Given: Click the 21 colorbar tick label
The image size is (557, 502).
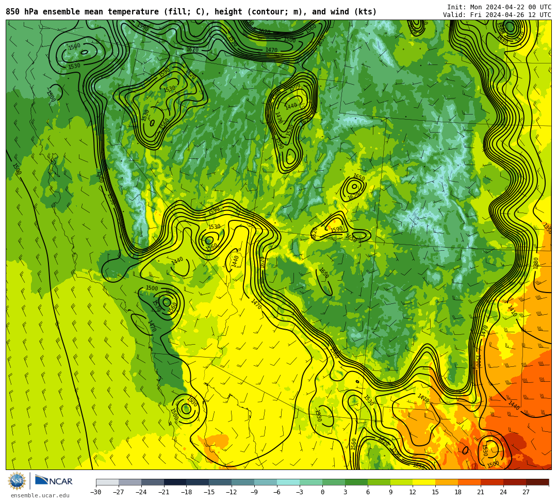Looking at the screenshot, I should click(481, 492).
